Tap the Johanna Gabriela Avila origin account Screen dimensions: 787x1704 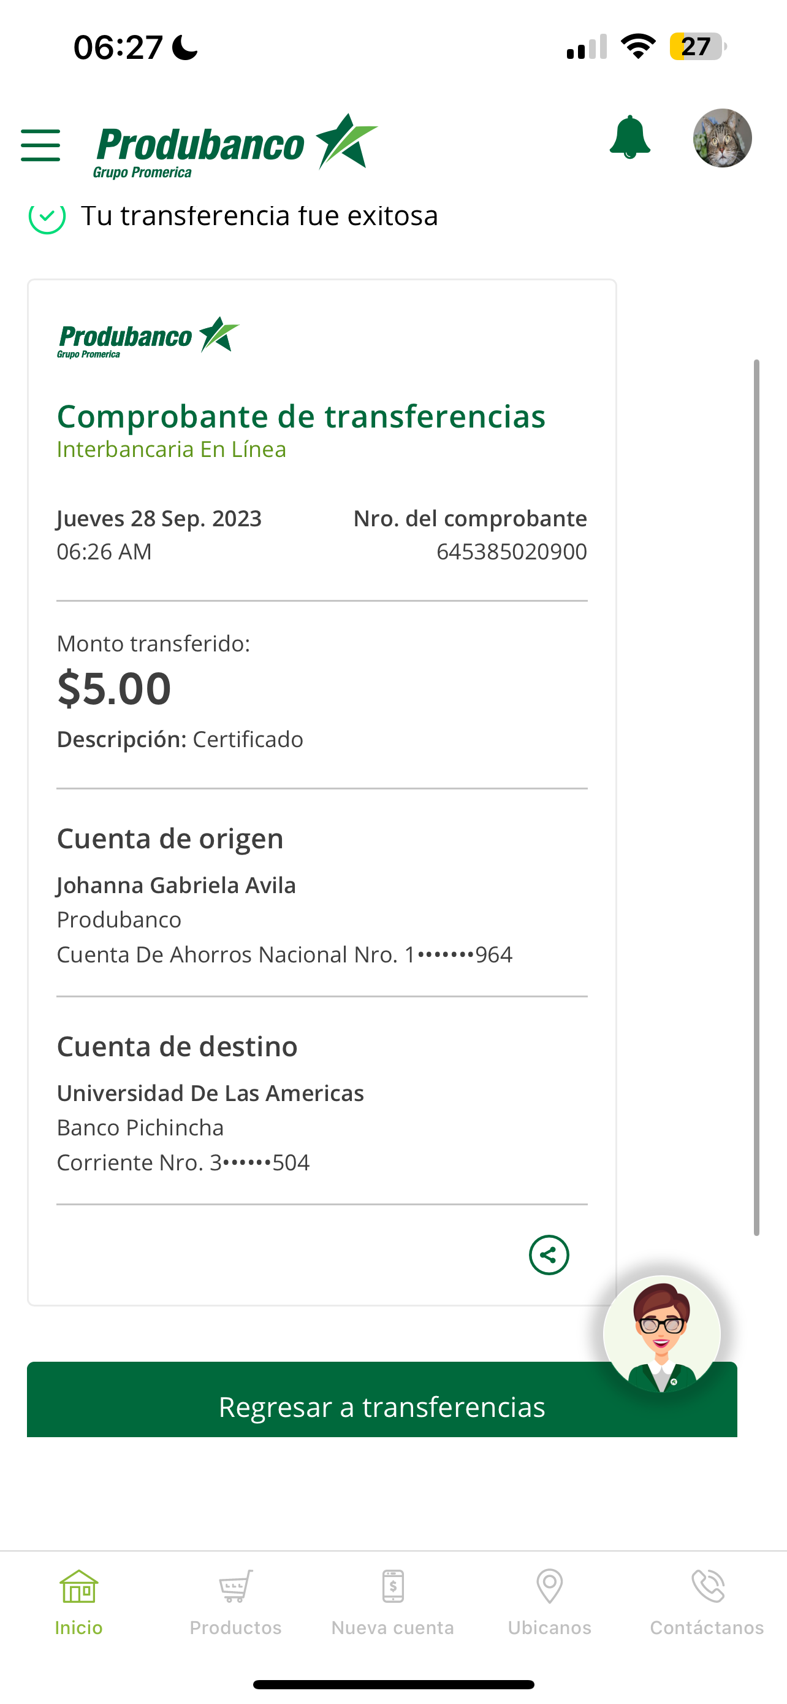click(177, 886)
